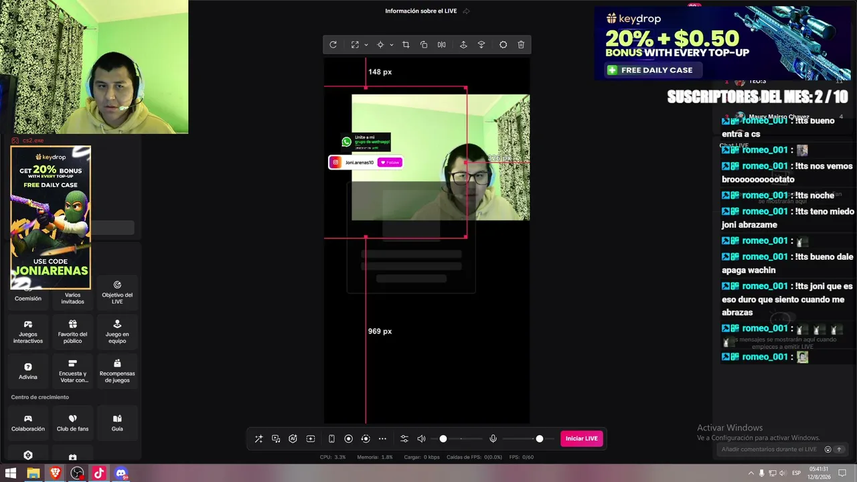Switch to TikTok LIVE Studio taskbar icon
Viewport: 857px width, 482px height.
pos(99,473)
